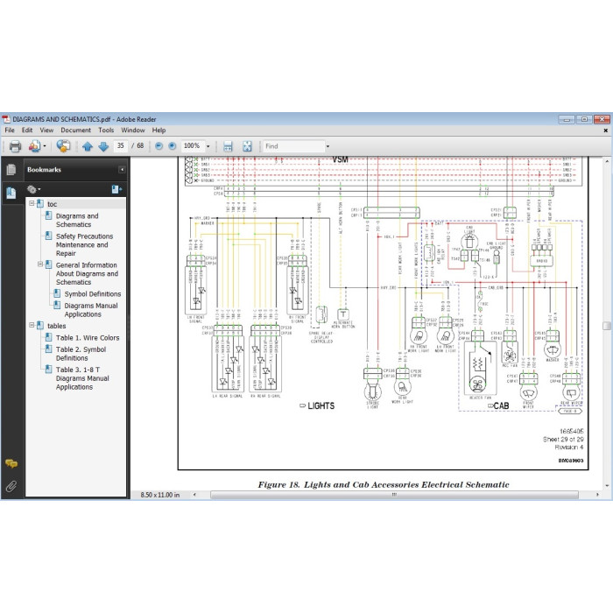Click the Print icon in the toolbar
Viewport: 613px width, 613px height.
click(15, 146)
